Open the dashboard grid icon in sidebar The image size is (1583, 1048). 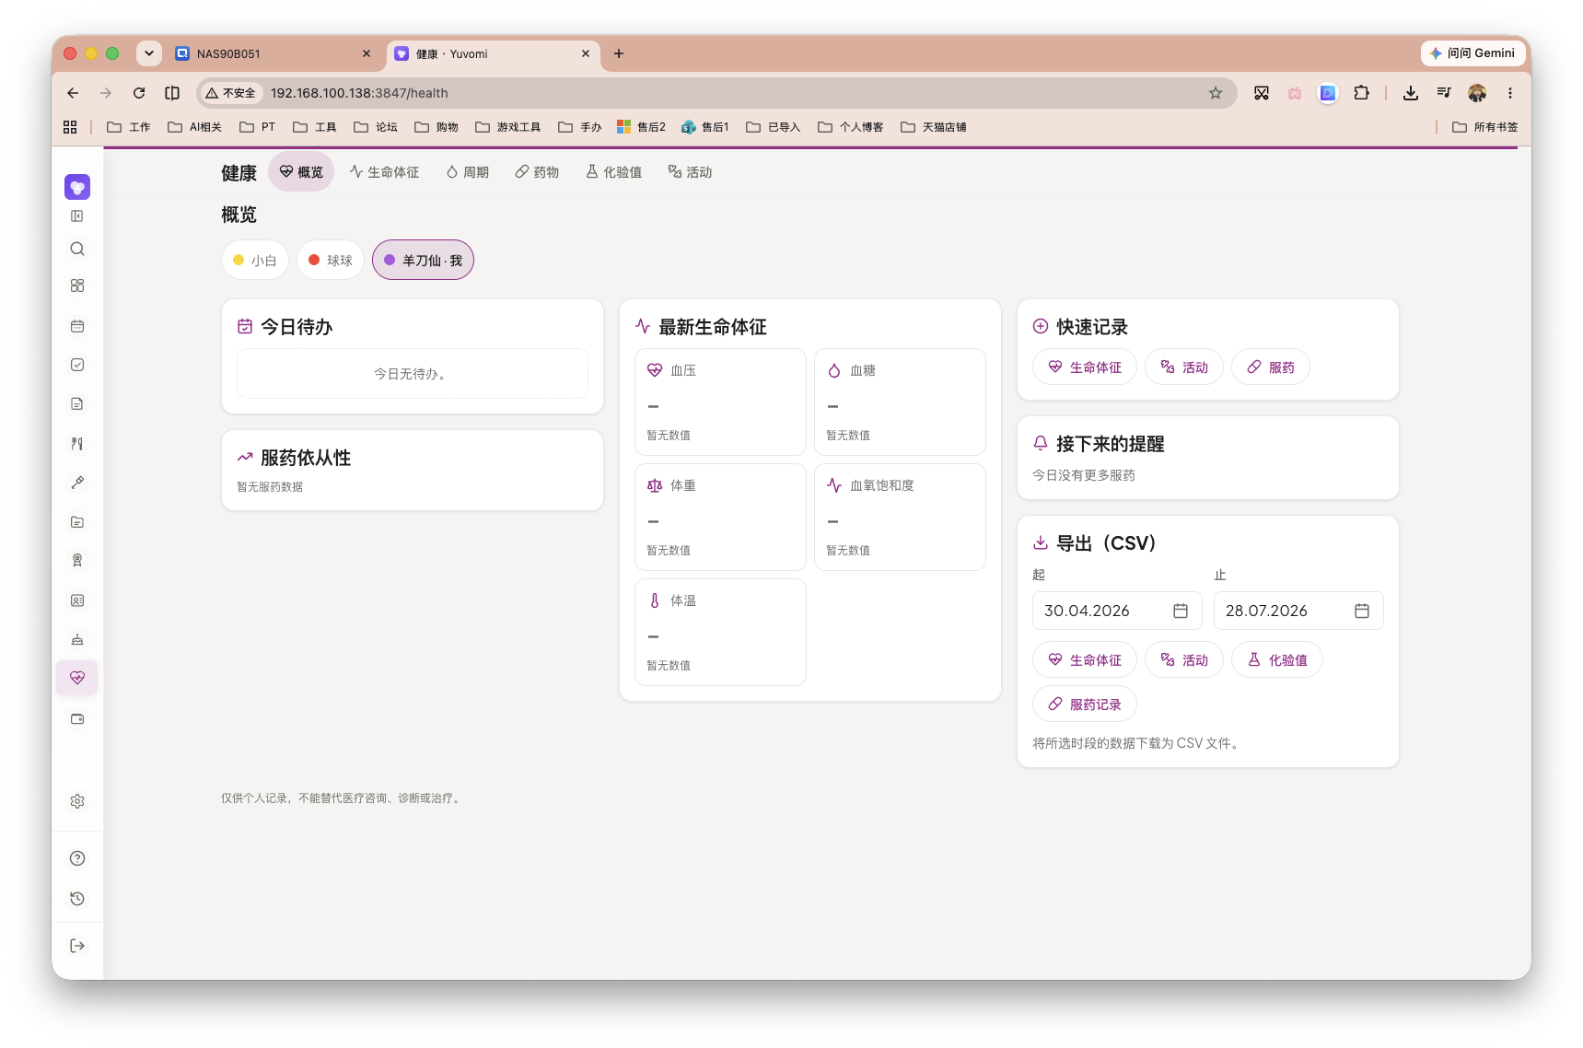click(77, 286)
